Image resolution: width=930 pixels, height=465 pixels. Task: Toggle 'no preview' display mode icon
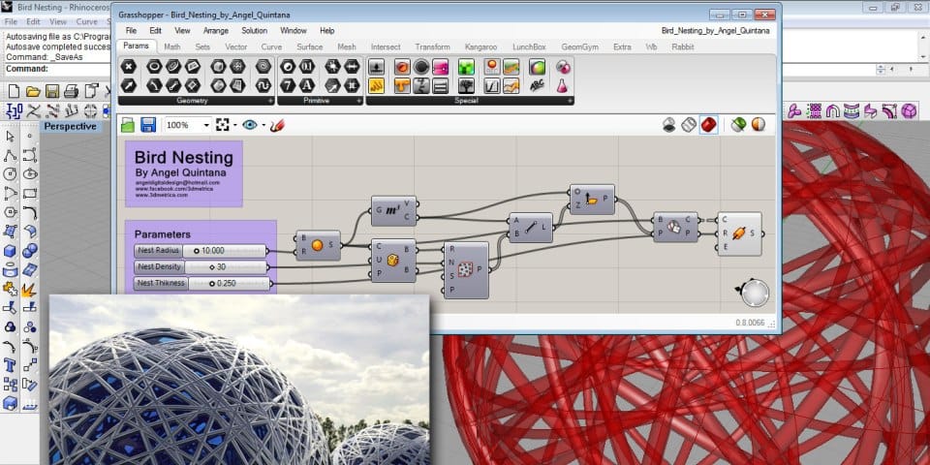click(x=669, y=125)
